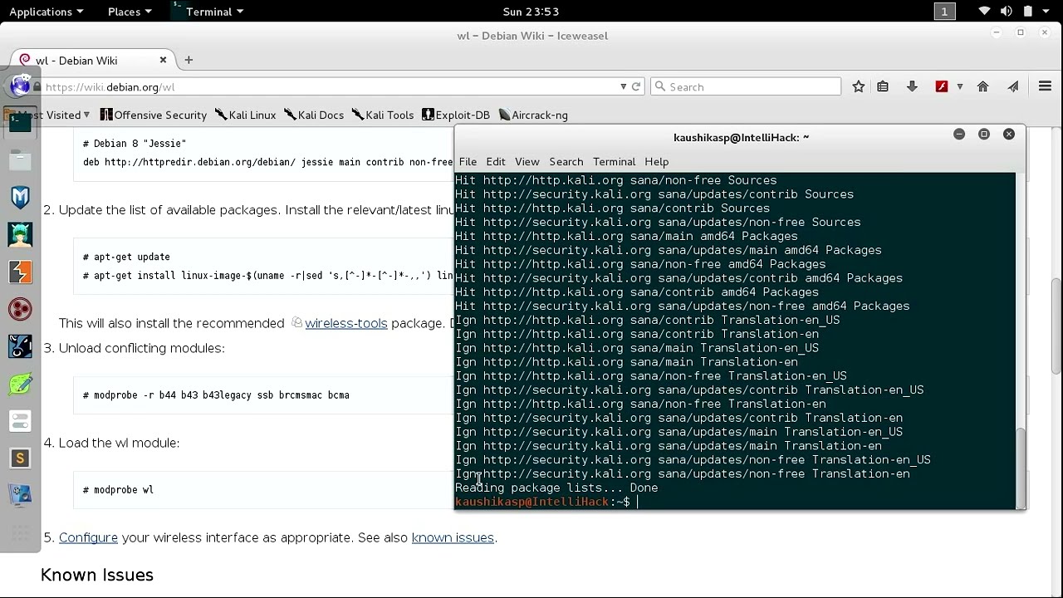Select workspace indicator 1 in top bar
The image size is (1063, 598).
(944, 12)
